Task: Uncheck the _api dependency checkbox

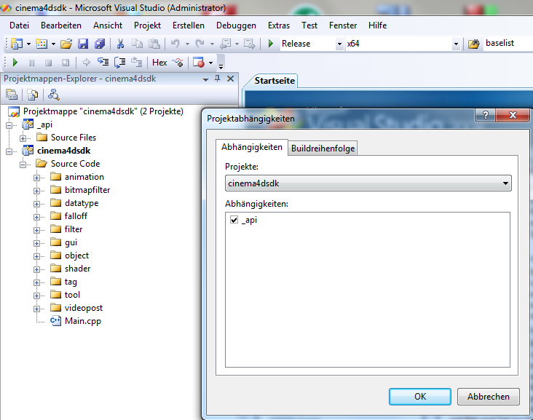Action: click(x=234, y=220)
